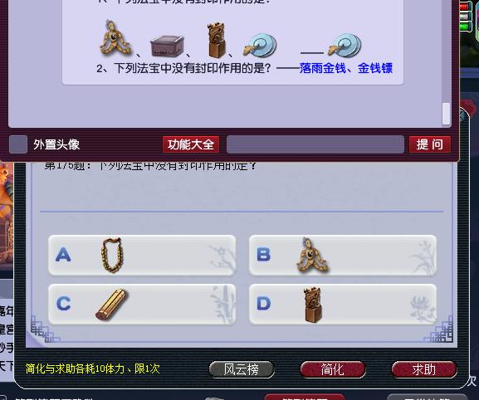Click the question input field

[x=315, y=144]
